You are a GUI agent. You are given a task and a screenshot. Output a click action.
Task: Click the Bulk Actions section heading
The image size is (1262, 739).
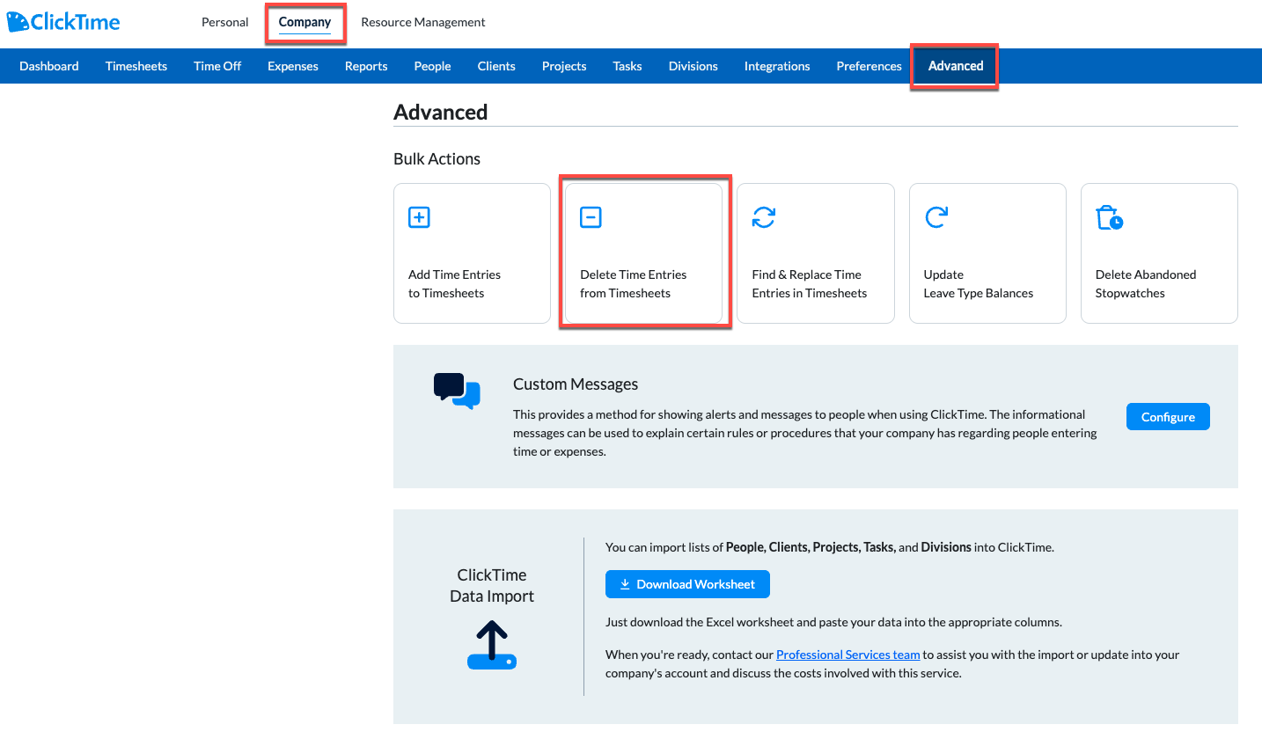click(437, 159)
